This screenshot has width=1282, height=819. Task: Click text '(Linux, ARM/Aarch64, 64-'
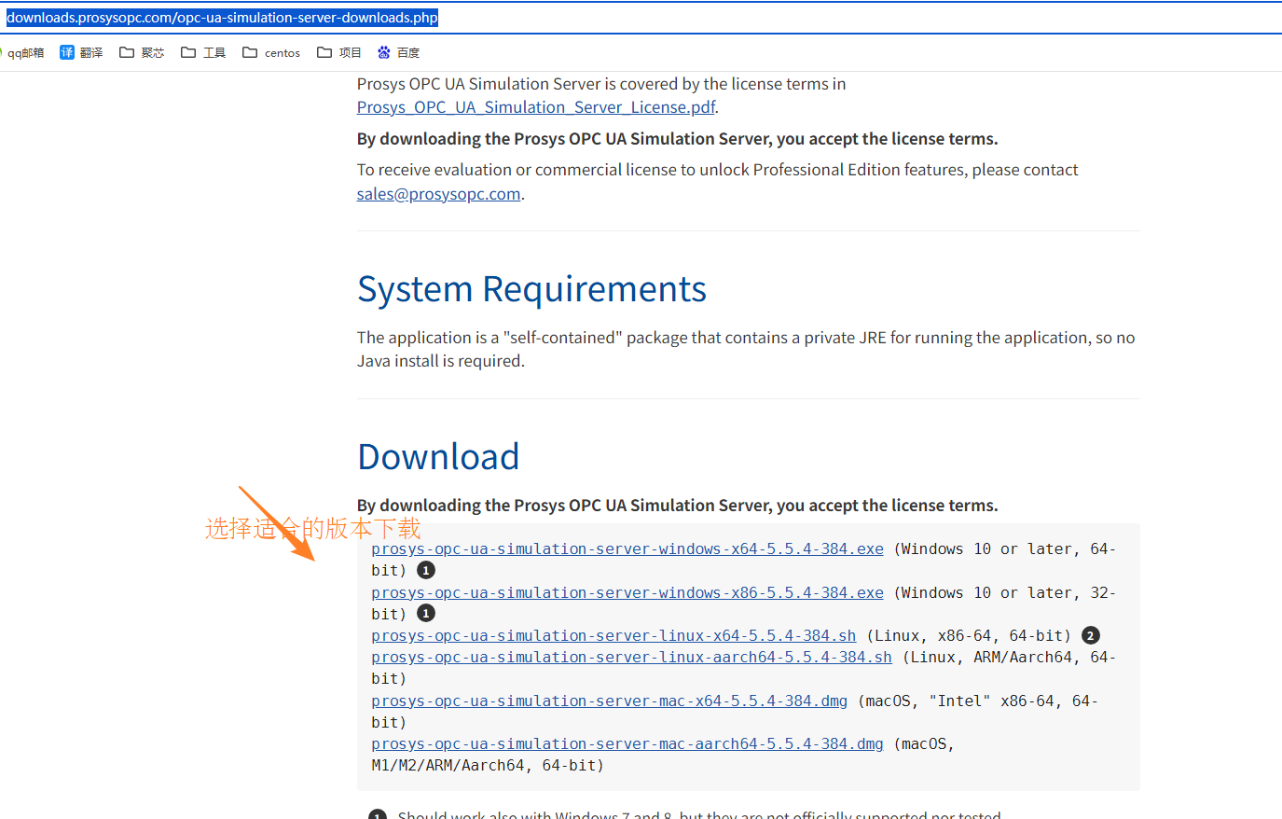click(1009, 658)
